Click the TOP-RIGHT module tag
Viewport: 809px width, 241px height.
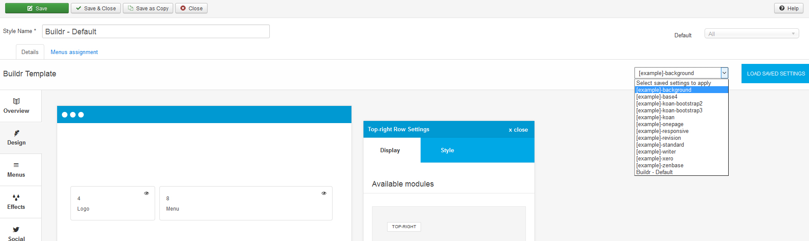pyautogui.click(x=404, y=227)
